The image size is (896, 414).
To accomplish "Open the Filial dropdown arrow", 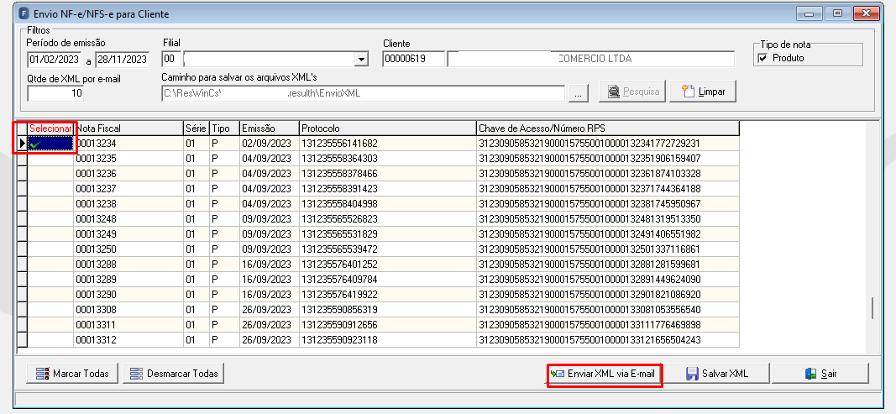I will [x=360, y=59].
